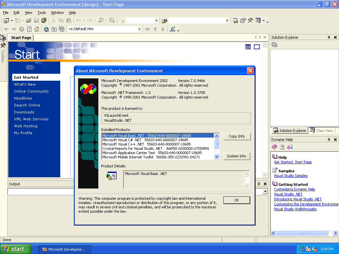Click the Installed Products list scroll-down arrow
Screen dimensions: 339x254
coord(217,156)
